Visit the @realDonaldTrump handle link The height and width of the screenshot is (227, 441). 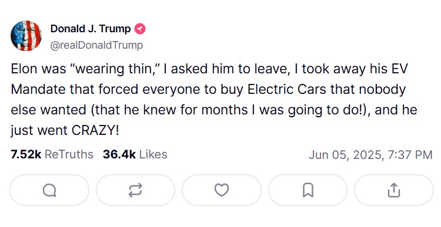coord(96,45)
